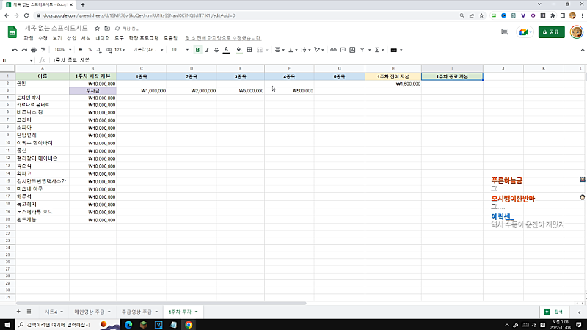Click the insert link icon

click(x=333, y=50)
